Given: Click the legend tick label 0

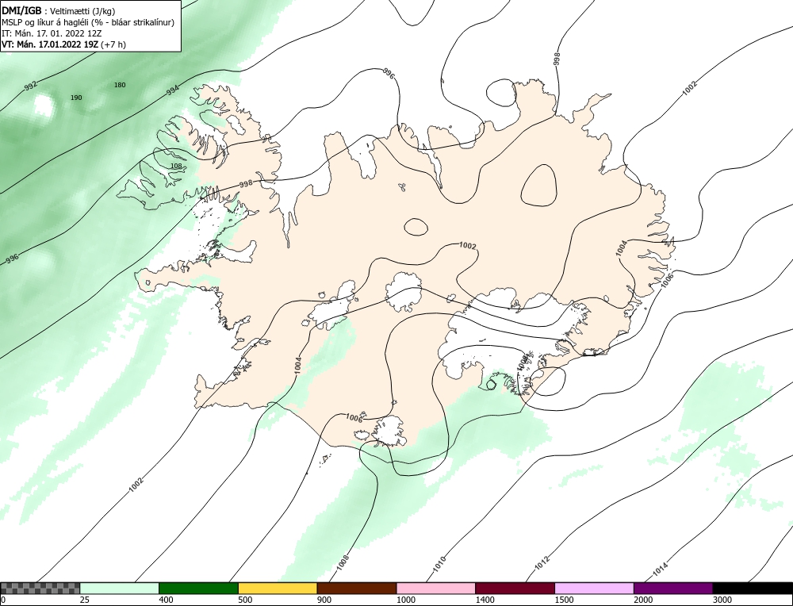Looking at the screenshot, I should click(x=3, y=600).
